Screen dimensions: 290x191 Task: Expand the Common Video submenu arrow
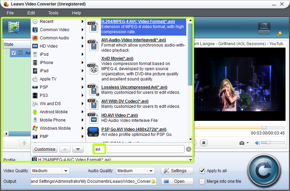[82, 30]
